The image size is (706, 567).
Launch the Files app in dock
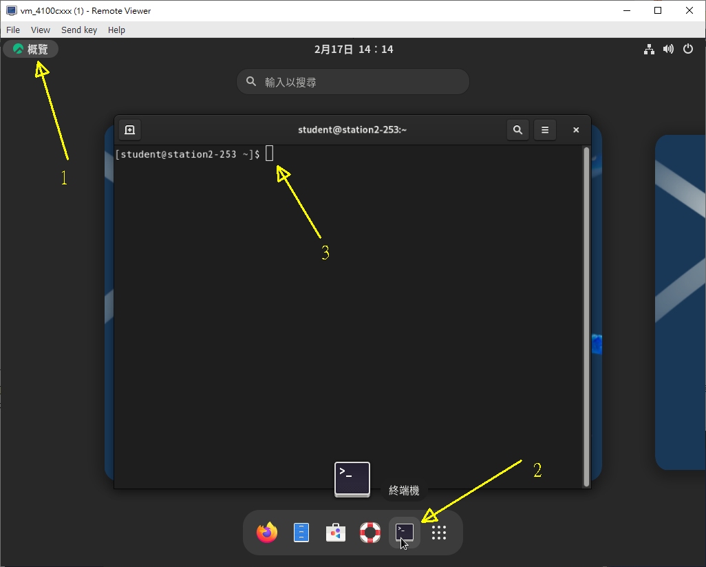(301, 533)
